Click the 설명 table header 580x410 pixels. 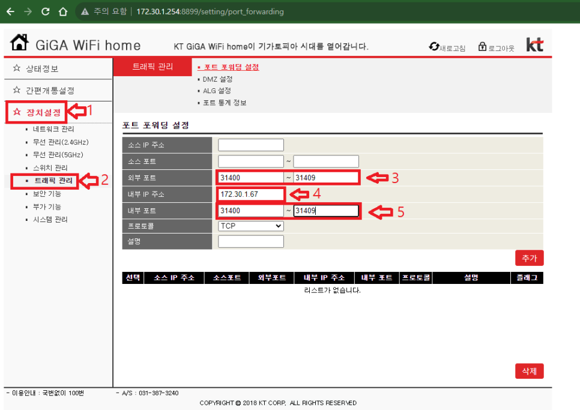tap(471, 278)
